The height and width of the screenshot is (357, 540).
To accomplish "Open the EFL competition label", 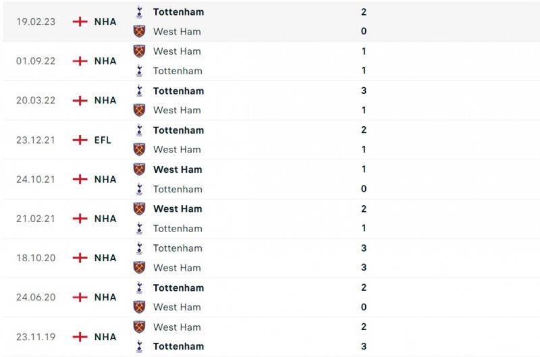I will tap(103, 140).
